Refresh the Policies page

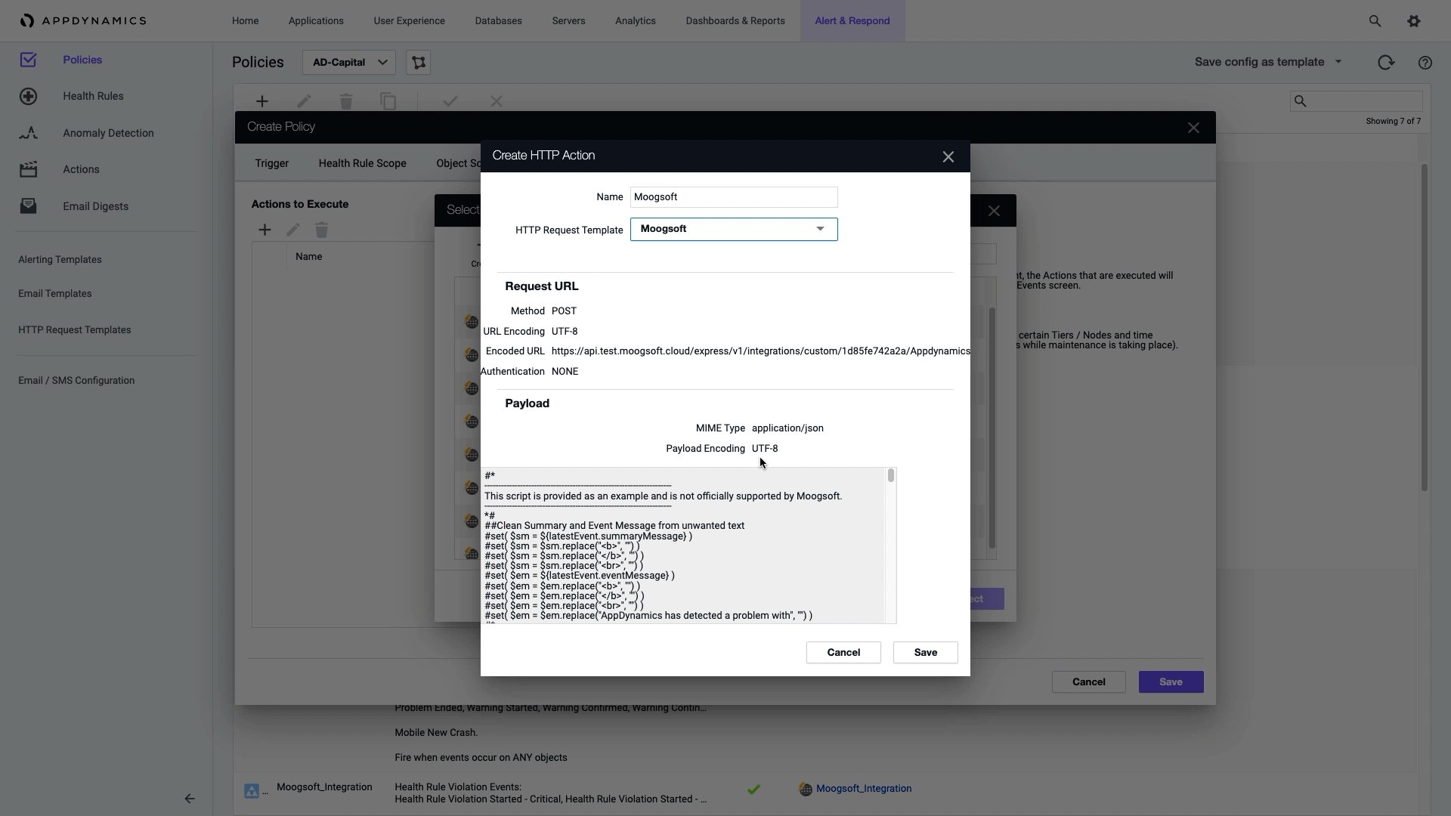(1386, 63)
